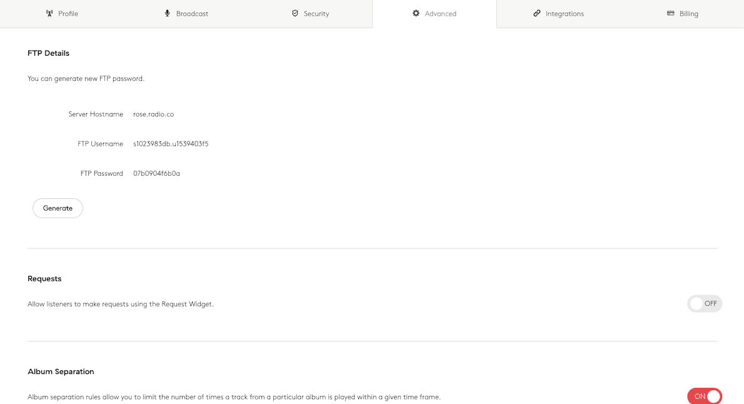Click the Advanced gear icon
744x404 pixels.
pos(416,13)
